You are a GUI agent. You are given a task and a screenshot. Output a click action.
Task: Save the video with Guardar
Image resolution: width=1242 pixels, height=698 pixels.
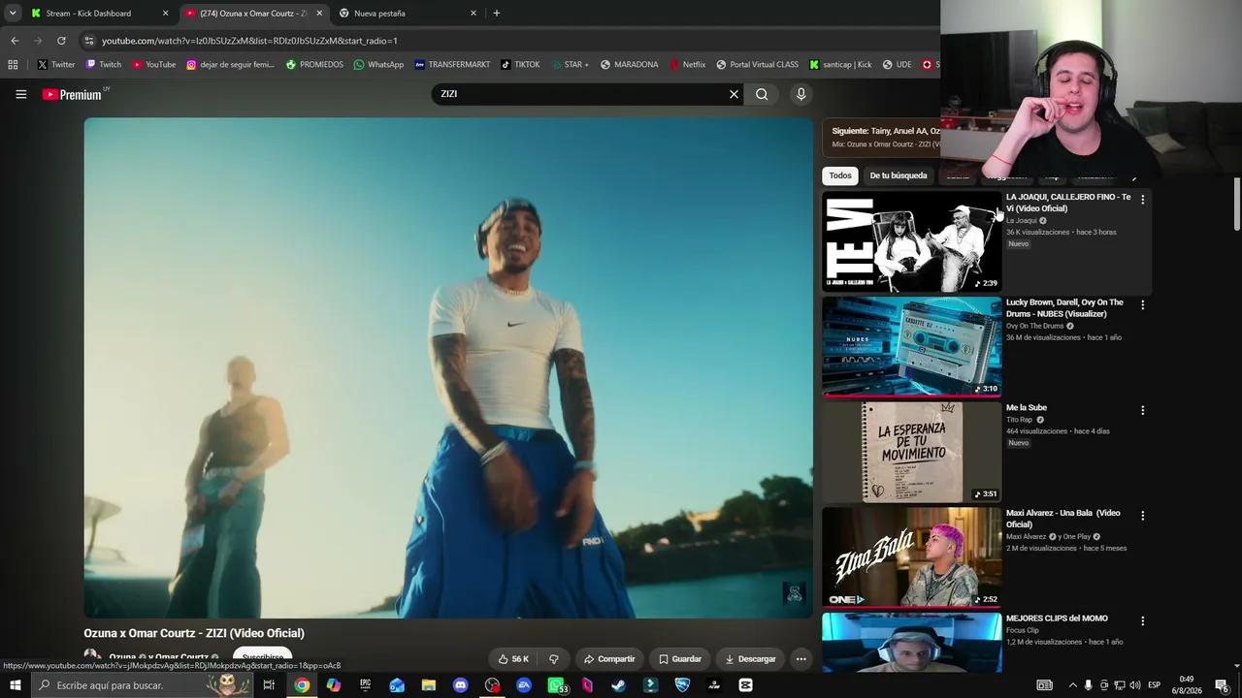pos(679,659)
